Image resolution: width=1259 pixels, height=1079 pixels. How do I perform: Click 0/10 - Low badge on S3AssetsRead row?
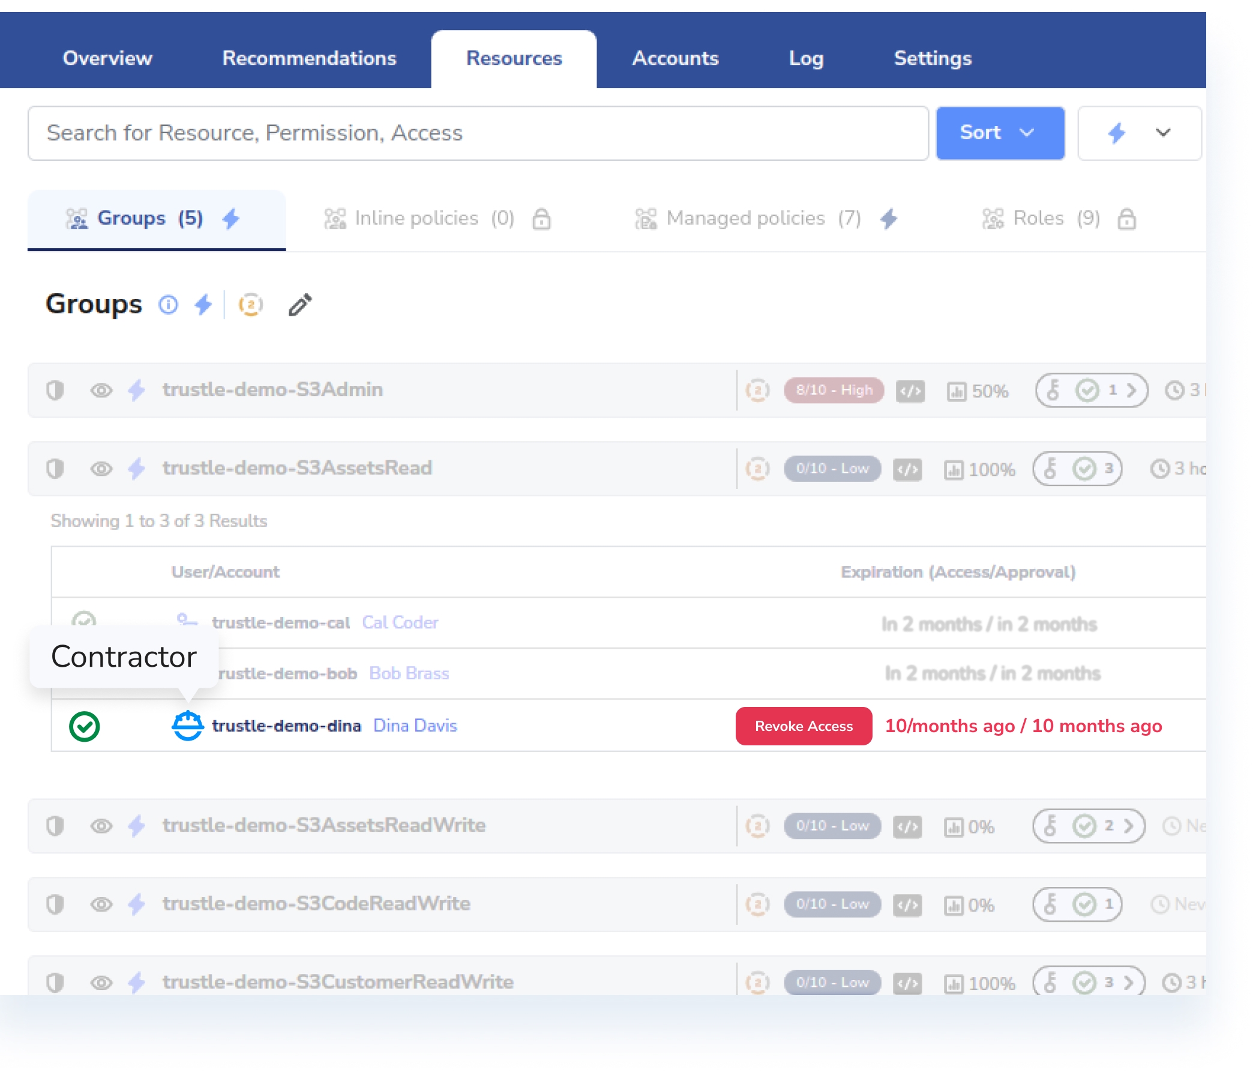point(832,469)
